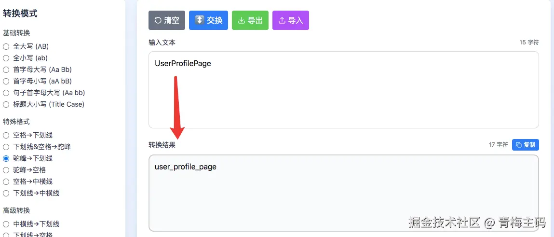Click the copy icon in 复制 button
The width and height of the screenshot is (554, 237).
pos(519,145)
